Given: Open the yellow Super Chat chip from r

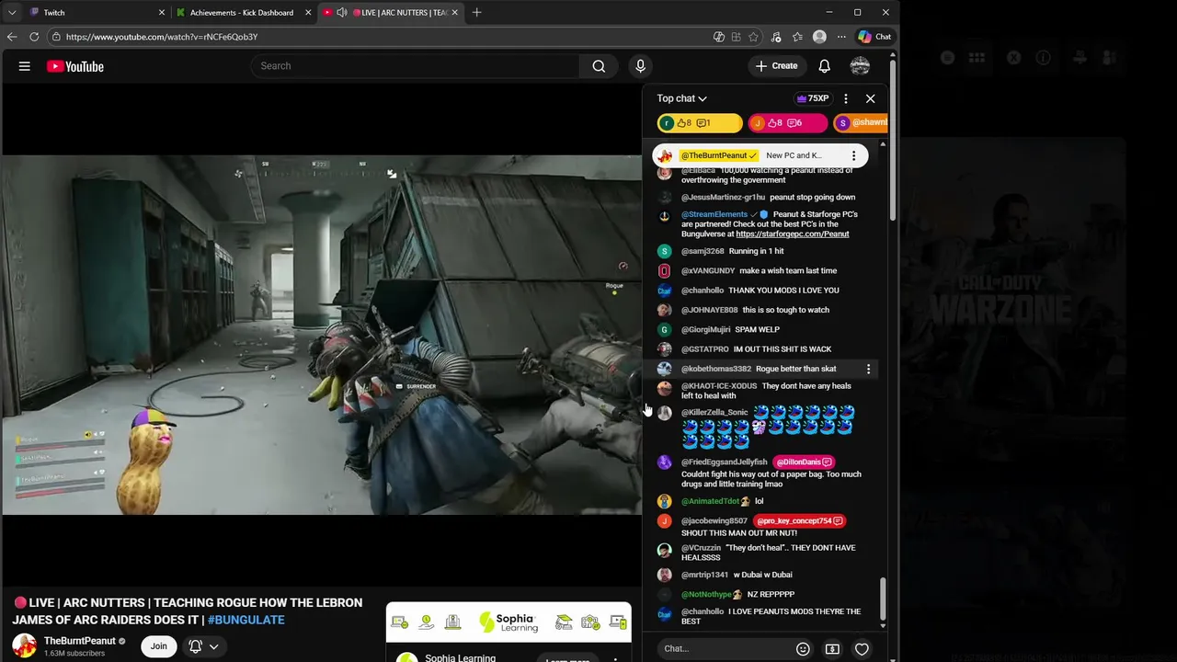Looking at the screenshot, I should coord(699,123).
